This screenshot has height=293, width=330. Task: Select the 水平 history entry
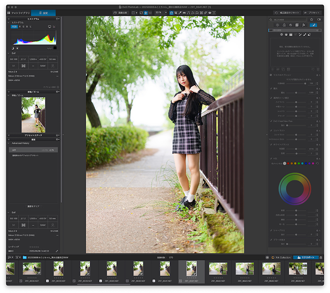[x=33, y=150]
